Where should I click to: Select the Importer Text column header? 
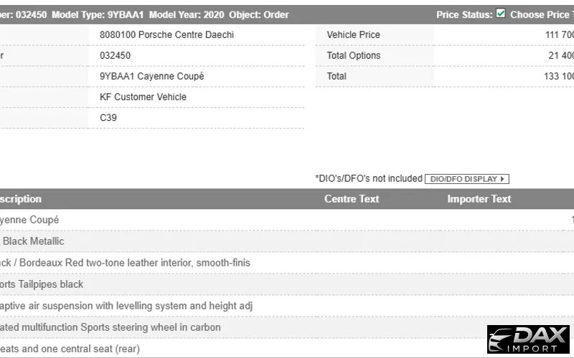479,199
